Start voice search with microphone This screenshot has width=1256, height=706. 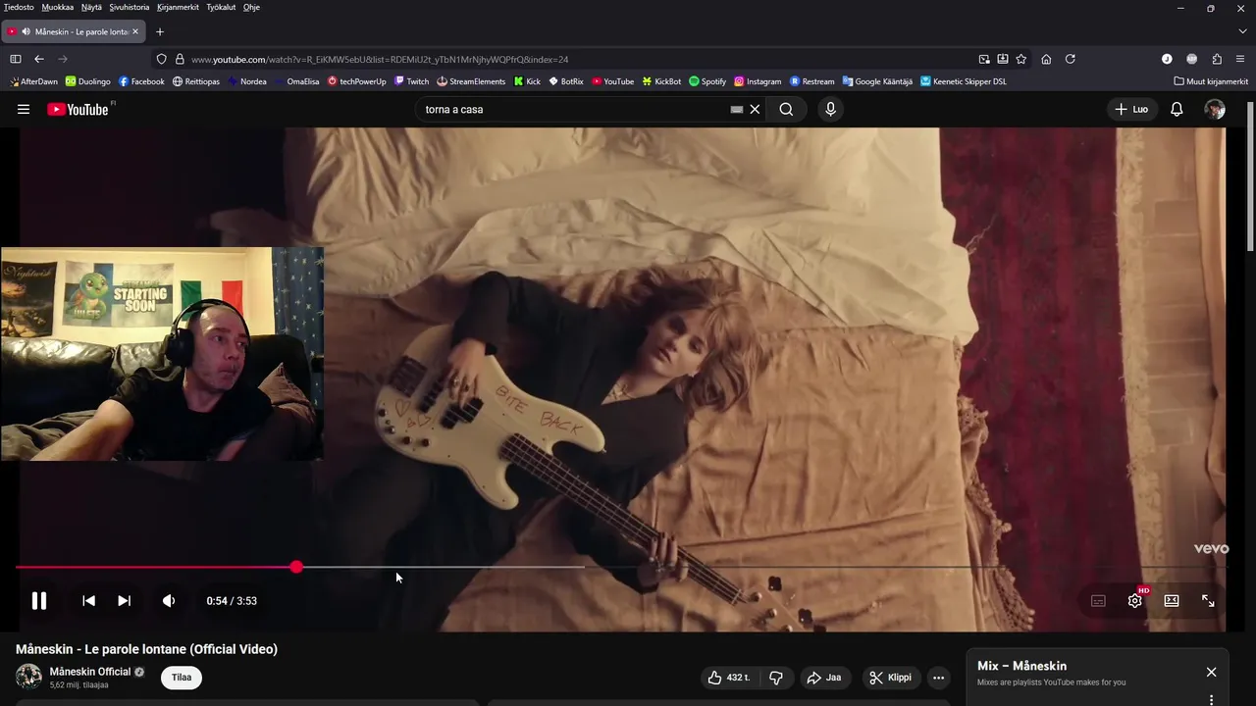point(830,109)
